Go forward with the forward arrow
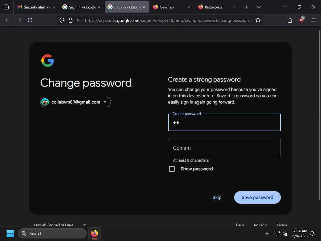The height and width of the screenshot is (241, 321). 19,20
